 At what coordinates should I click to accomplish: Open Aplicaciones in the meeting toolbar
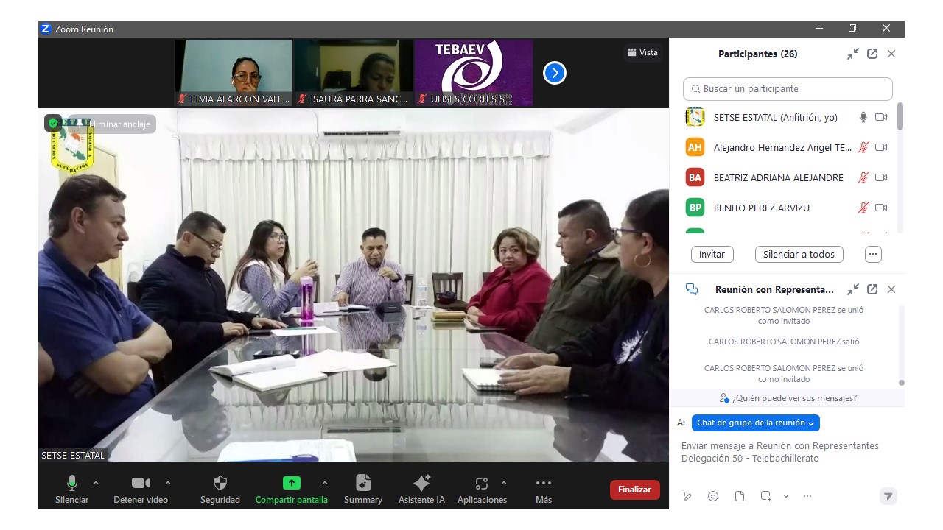point(482,484)
